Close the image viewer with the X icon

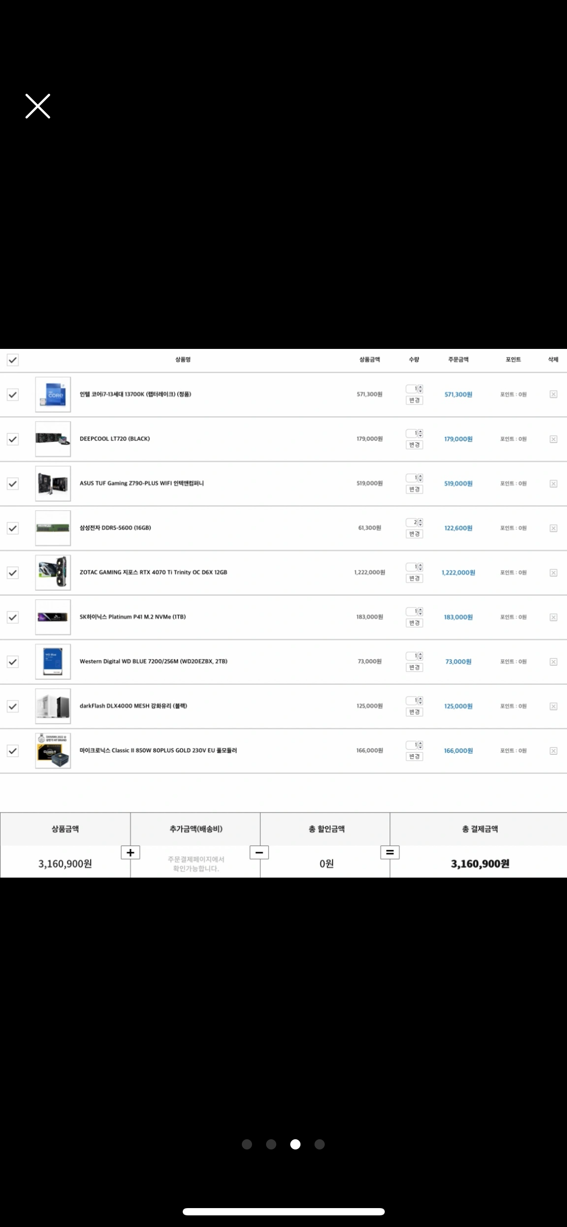(x=38, y=106)
